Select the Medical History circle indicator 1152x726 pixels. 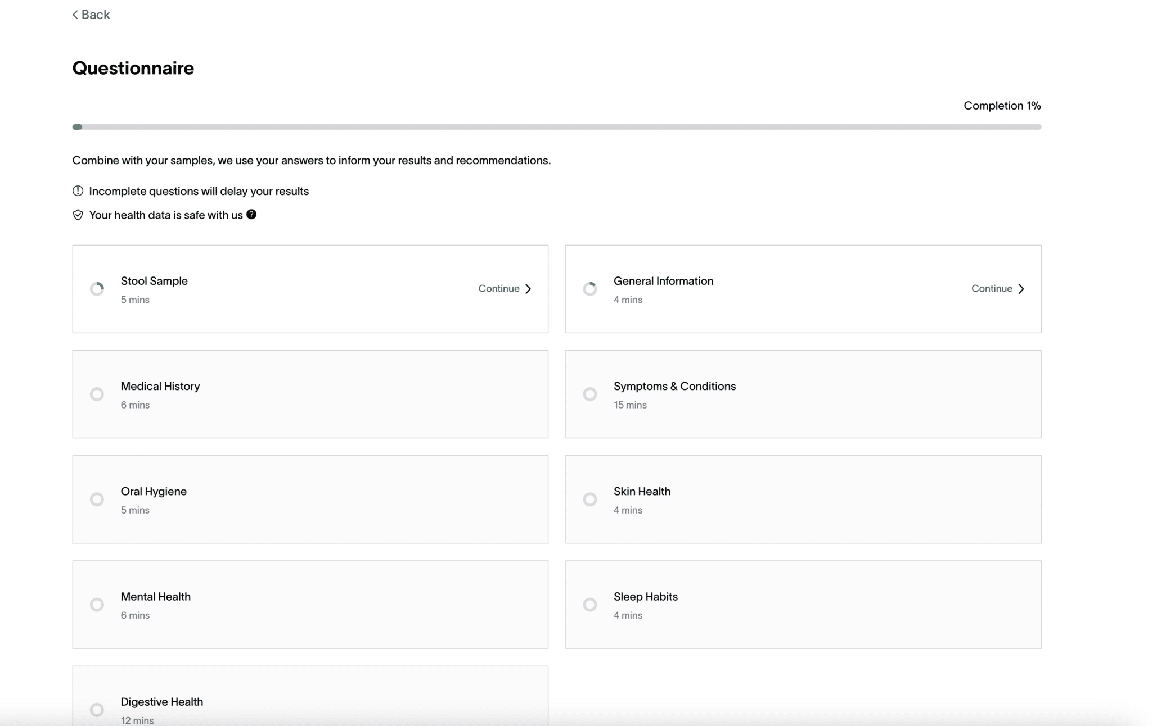[x=97, y=394]
